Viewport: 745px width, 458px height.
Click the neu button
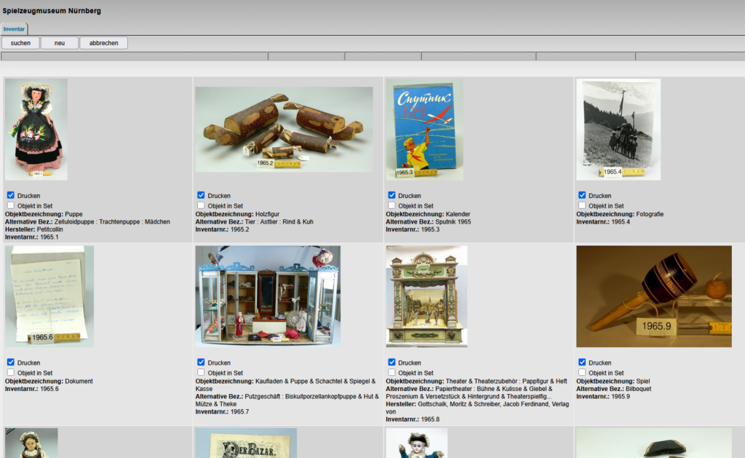pos(59,42)
